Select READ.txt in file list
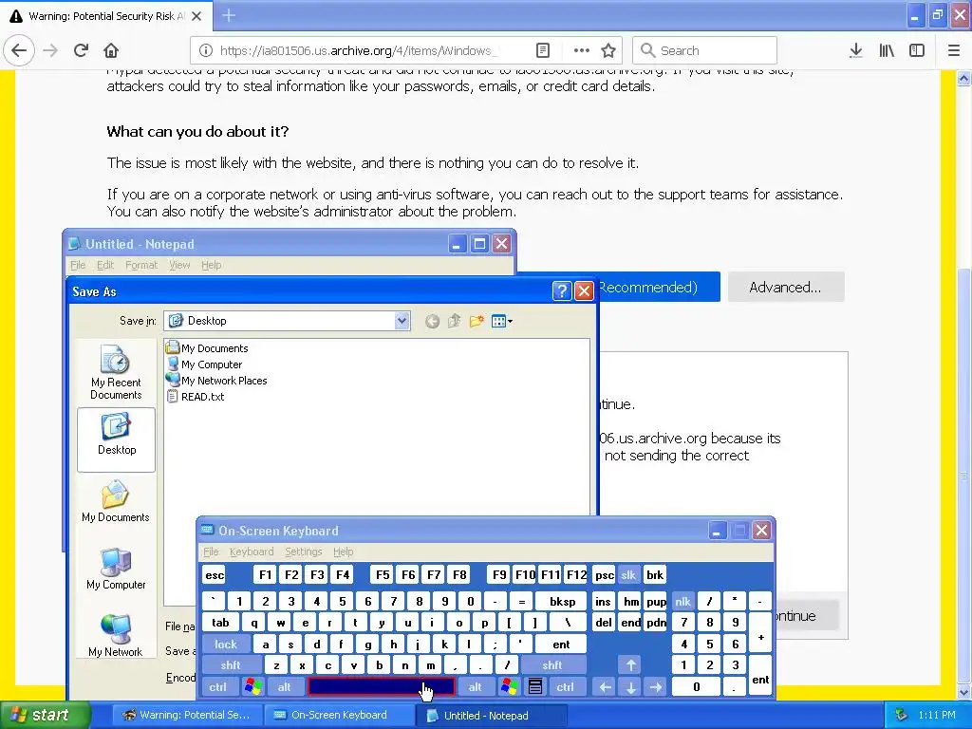This screenshot has width=972, height=729. click(x=196, y=397)
